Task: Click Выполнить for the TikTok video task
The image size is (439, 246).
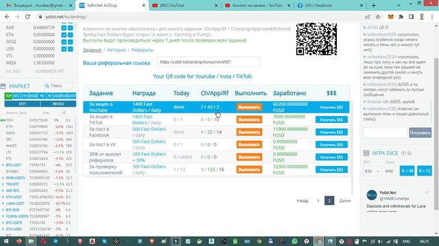Action: click(x=249, y=120)
